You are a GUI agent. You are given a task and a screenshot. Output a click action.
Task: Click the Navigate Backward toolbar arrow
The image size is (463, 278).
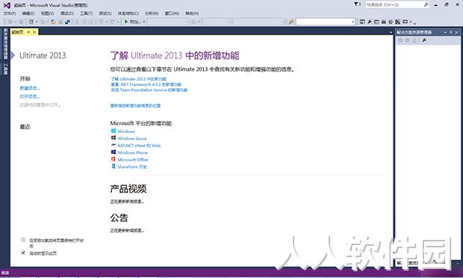click(x=10, y=22)
